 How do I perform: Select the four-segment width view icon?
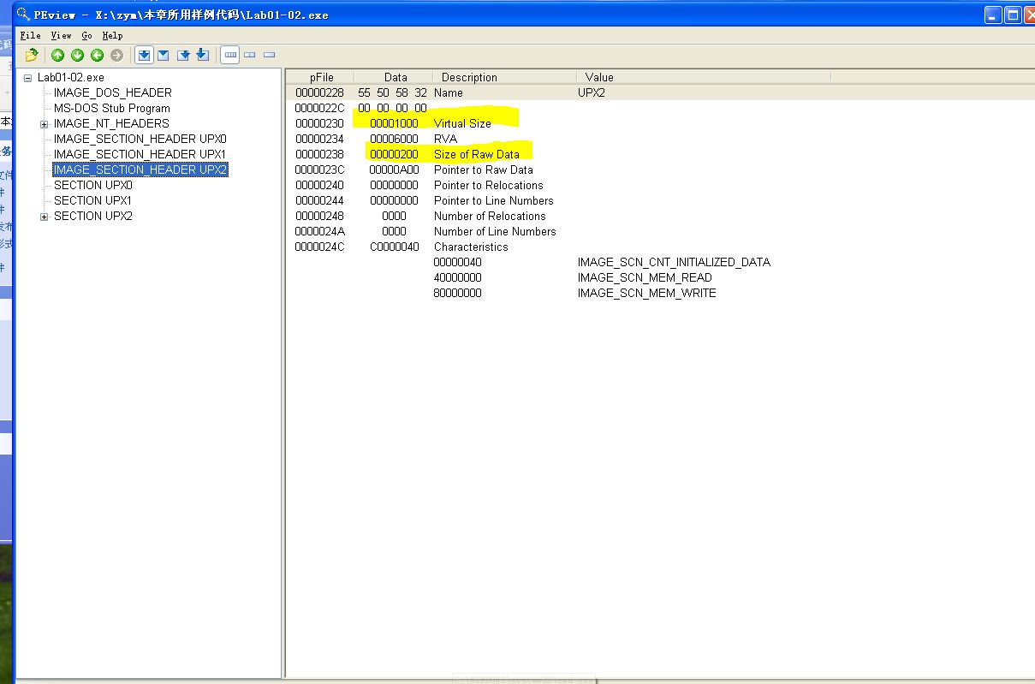[x=230, y=56]
